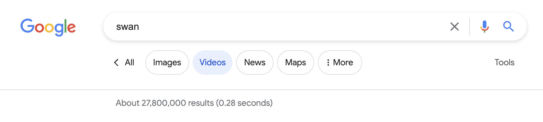The image size is (543, 122).
Task: Click the vertical divider beside the microphone
Action: pos(470,27)
